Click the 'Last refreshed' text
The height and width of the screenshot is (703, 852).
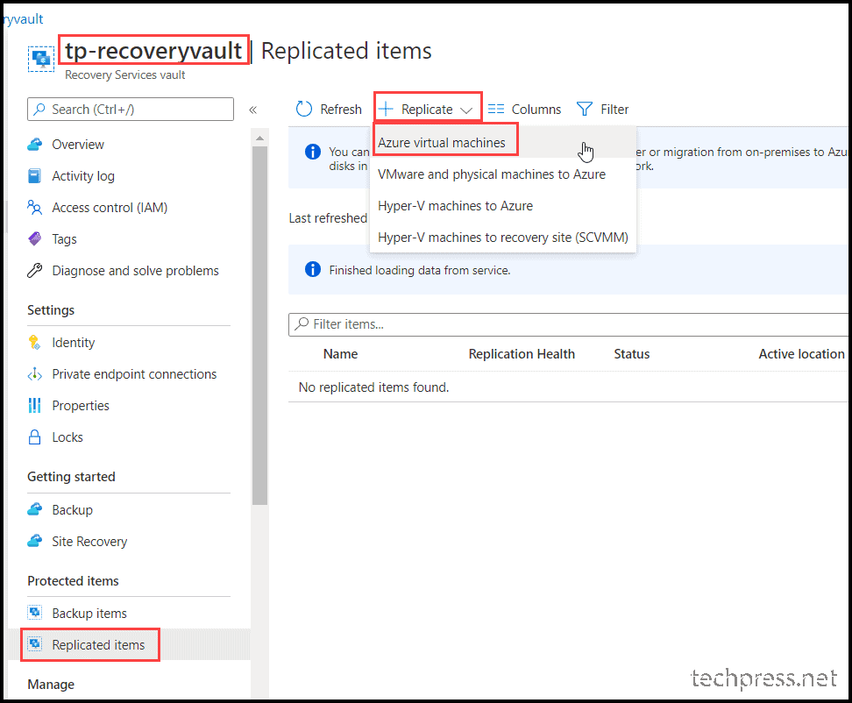click(328, 218)
